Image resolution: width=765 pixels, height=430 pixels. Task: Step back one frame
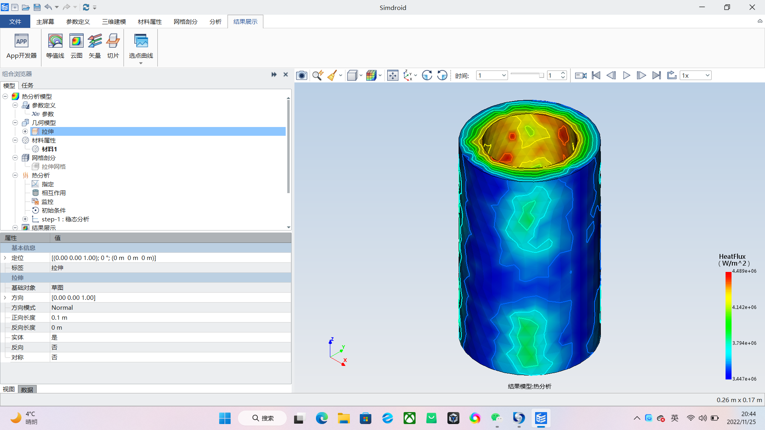pyautogui.click(x=611, y=75)
